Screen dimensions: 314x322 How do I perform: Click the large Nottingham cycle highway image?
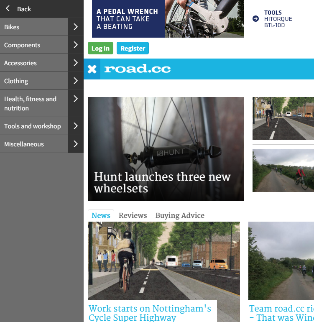(164, 261)
